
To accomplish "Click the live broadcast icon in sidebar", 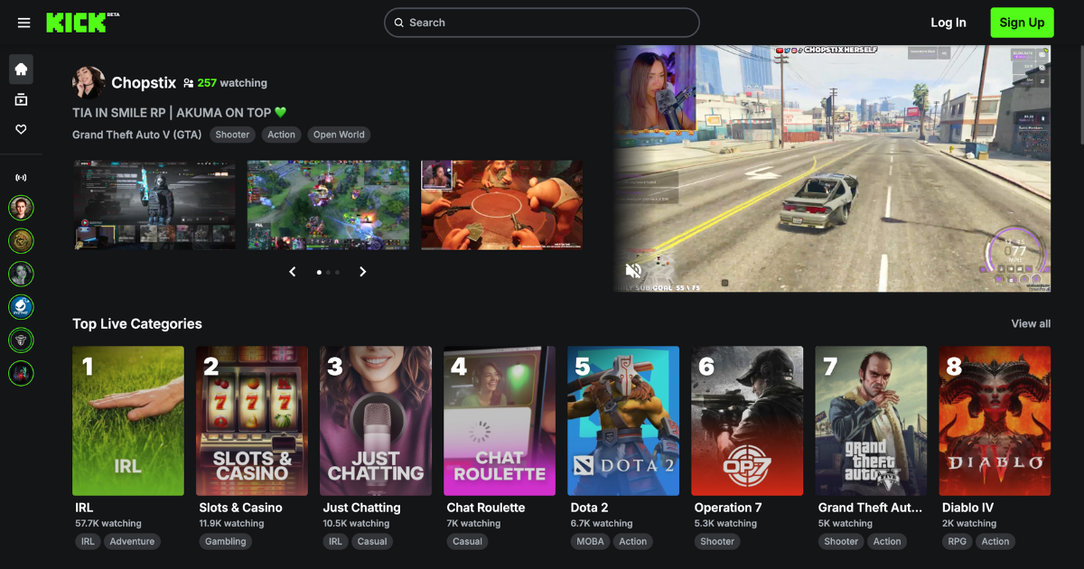I will (x=21, y=178).
